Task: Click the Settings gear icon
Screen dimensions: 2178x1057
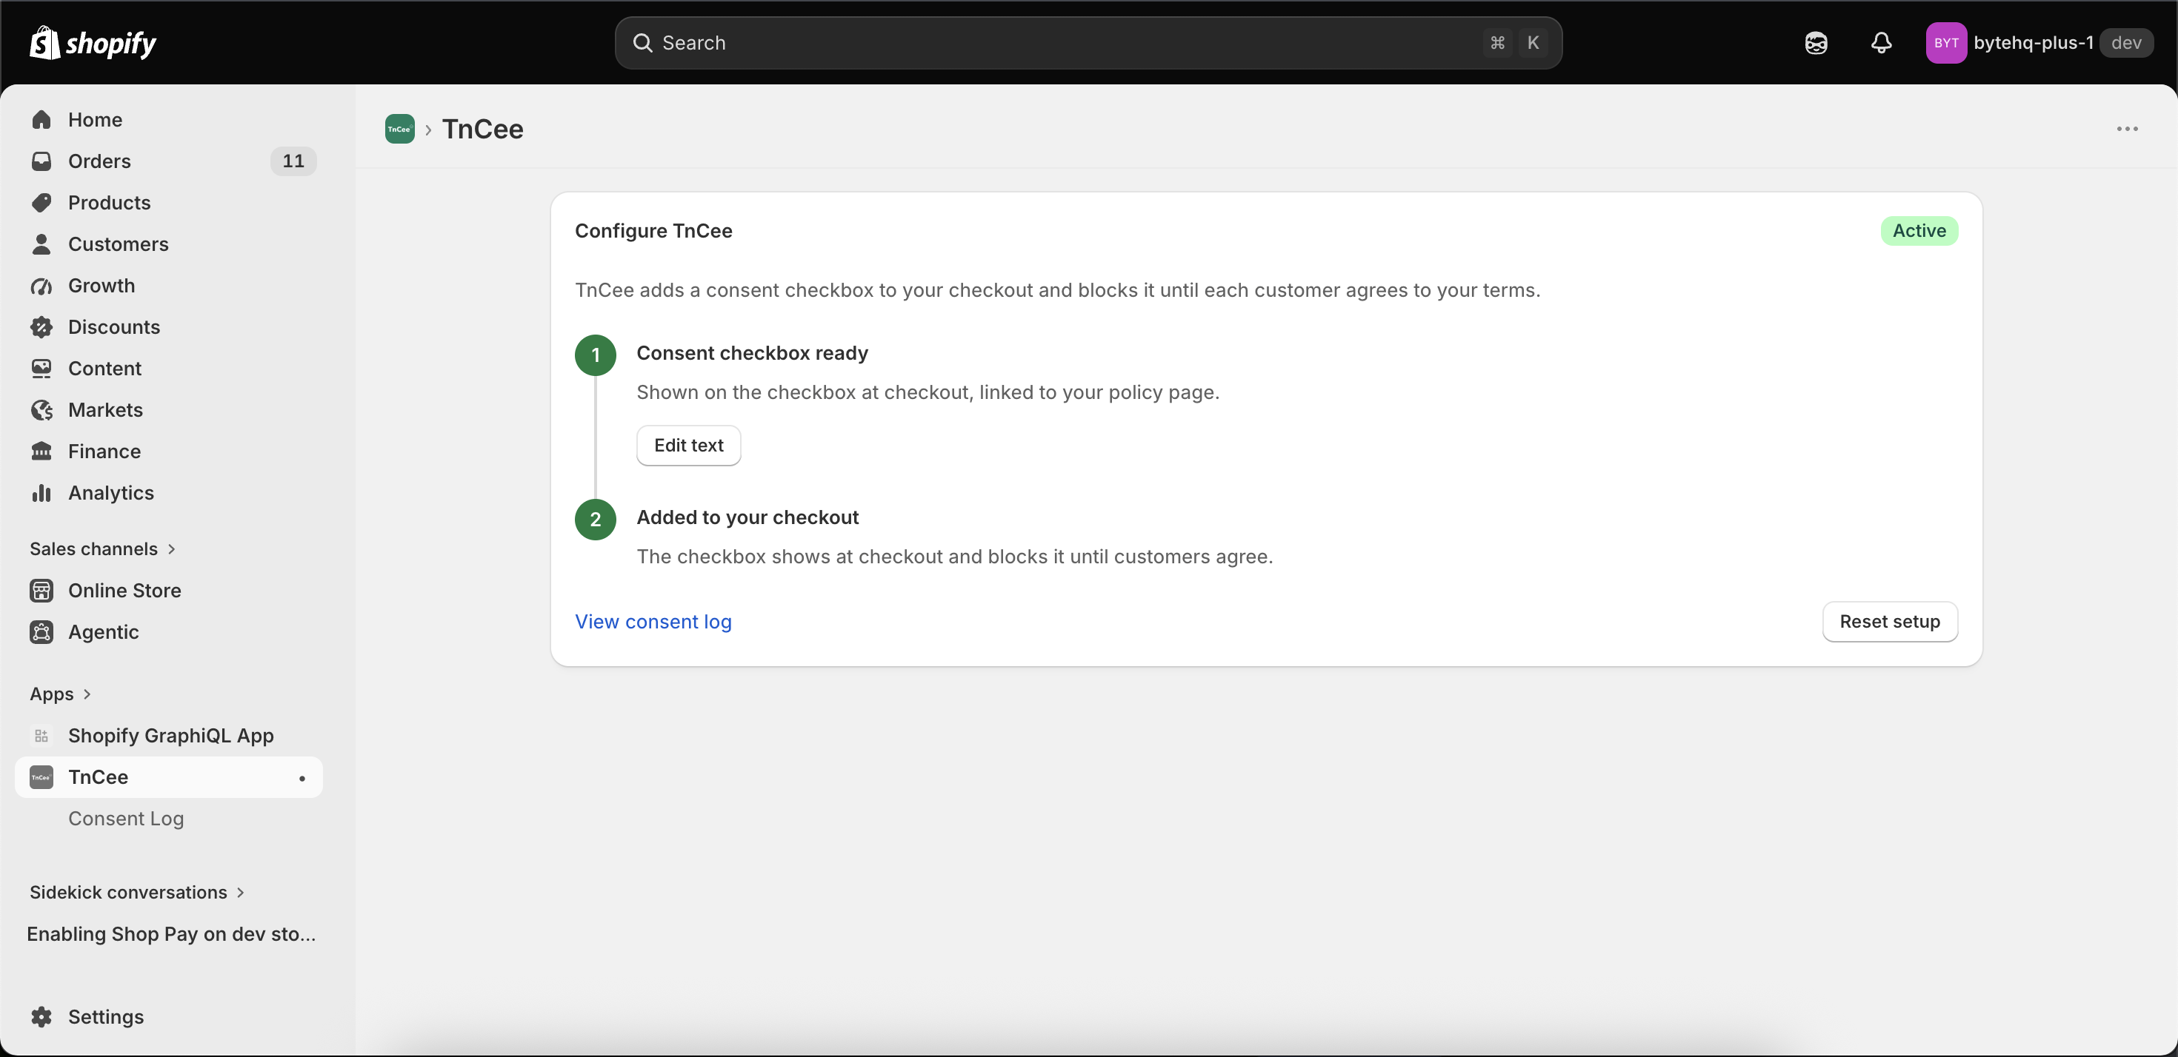Action: pyautogui.click(x=41, y=1016)
